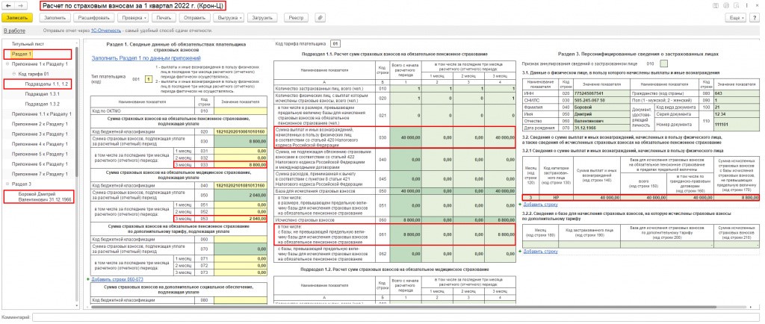Collapse the Код тарифа 01 tree node
The image size is (765, 324).
14,75
